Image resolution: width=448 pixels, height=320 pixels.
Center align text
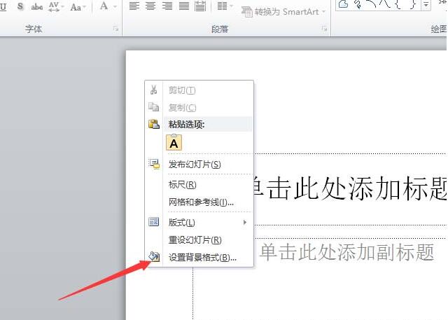point(150,6)
